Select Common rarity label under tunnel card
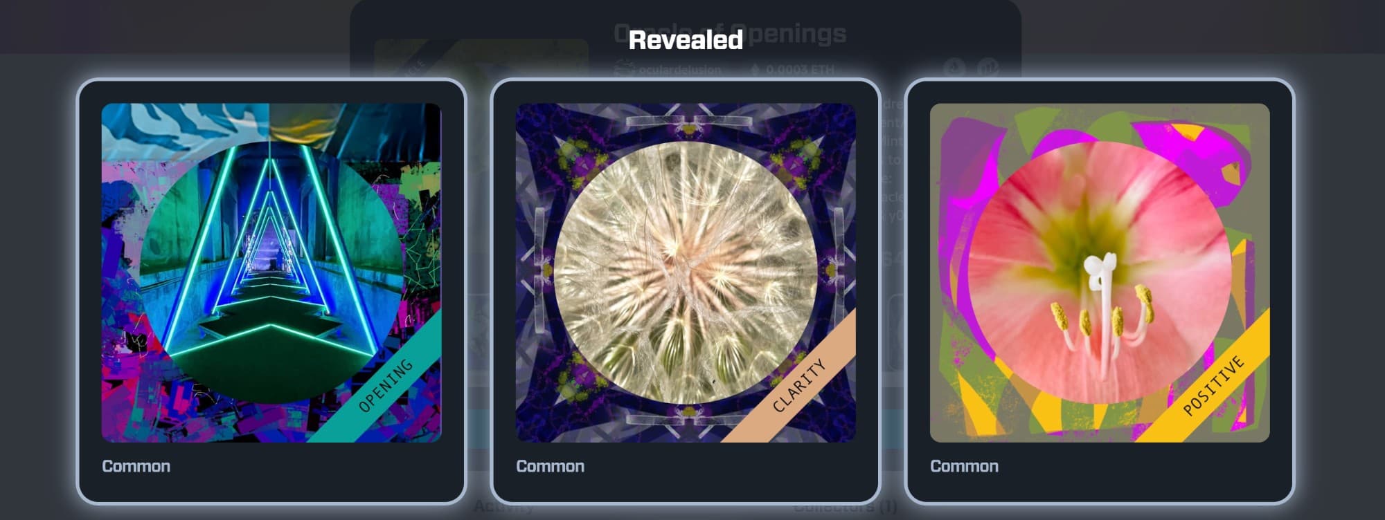The height and width of the screenshot is (520, 1385). point(136,466)
